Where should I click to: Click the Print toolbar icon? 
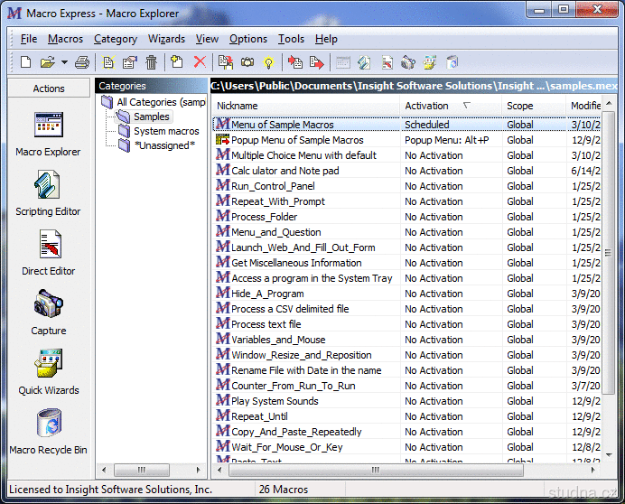pyautogui.click(x=82, y=62)
